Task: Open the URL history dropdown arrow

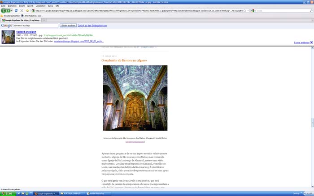Action: [x=248, y=10]
